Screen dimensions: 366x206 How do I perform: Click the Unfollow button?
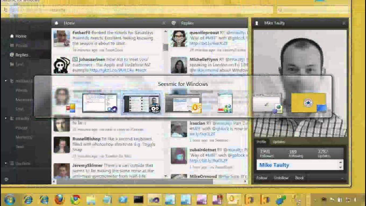click(x=281, y=178)
